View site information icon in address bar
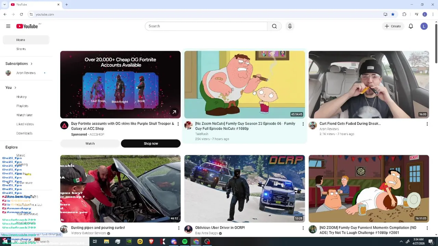The image size is (438, 246). click(31, 14)
